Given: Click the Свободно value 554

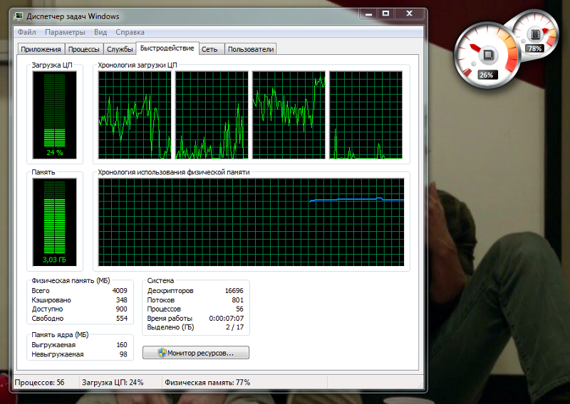Looking at the screenshot, I should (x=121, y=319).
